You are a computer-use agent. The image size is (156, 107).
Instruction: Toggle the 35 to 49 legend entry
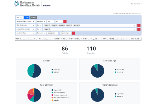[119, 72]
